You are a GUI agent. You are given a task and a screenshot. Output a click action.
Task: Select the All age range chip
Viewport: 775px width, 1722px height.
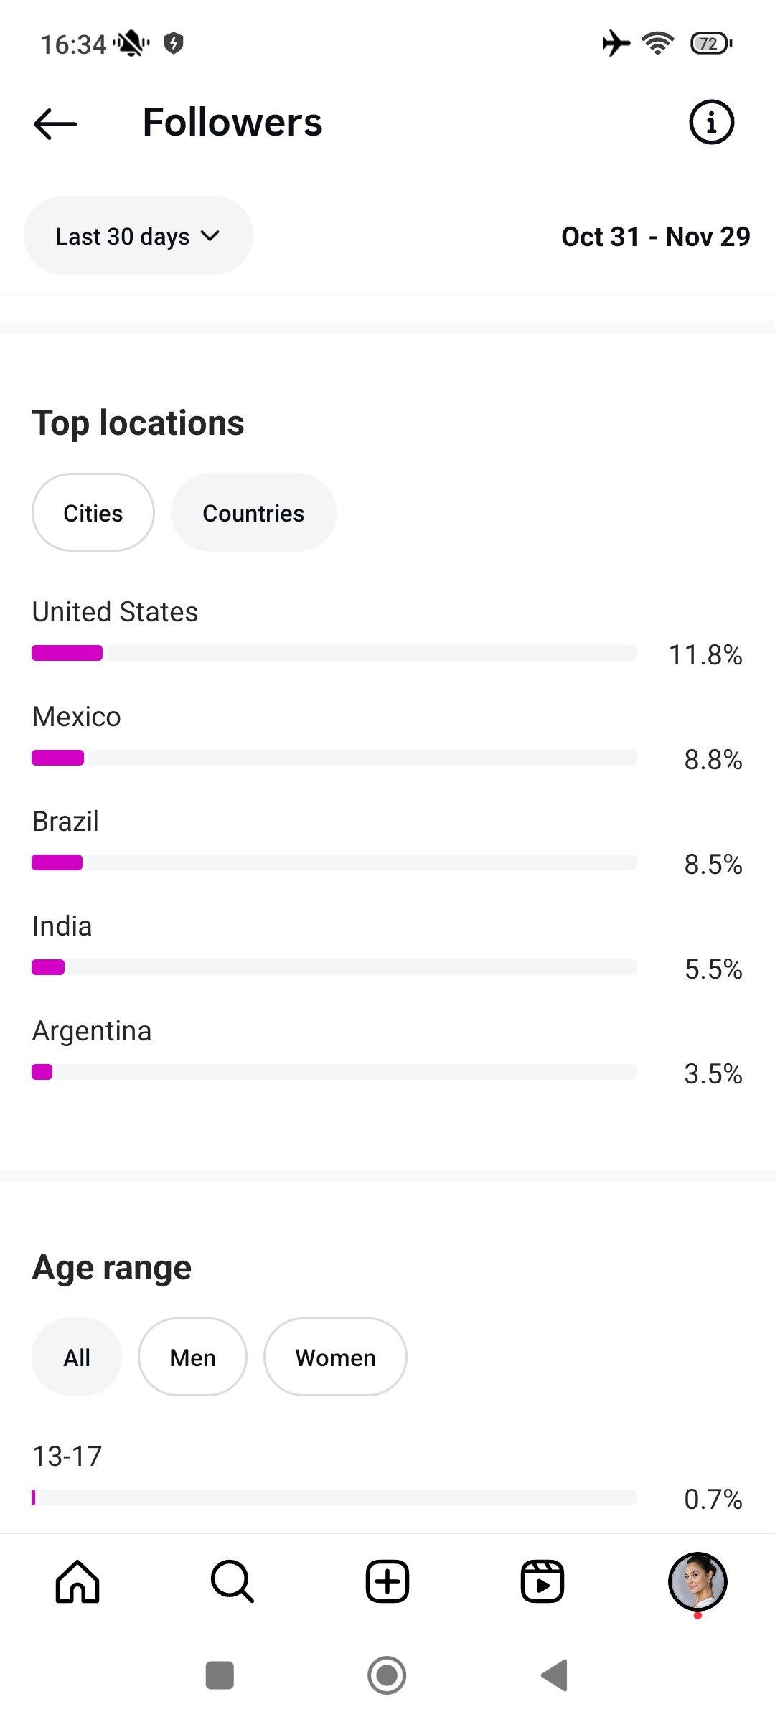pos(77,1358)
